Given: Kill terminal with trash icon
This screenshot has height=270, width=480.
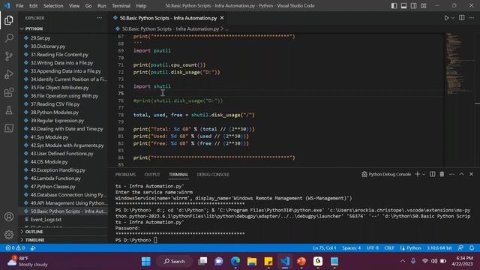Looking at the screenshot, I should tap(442, 174).
